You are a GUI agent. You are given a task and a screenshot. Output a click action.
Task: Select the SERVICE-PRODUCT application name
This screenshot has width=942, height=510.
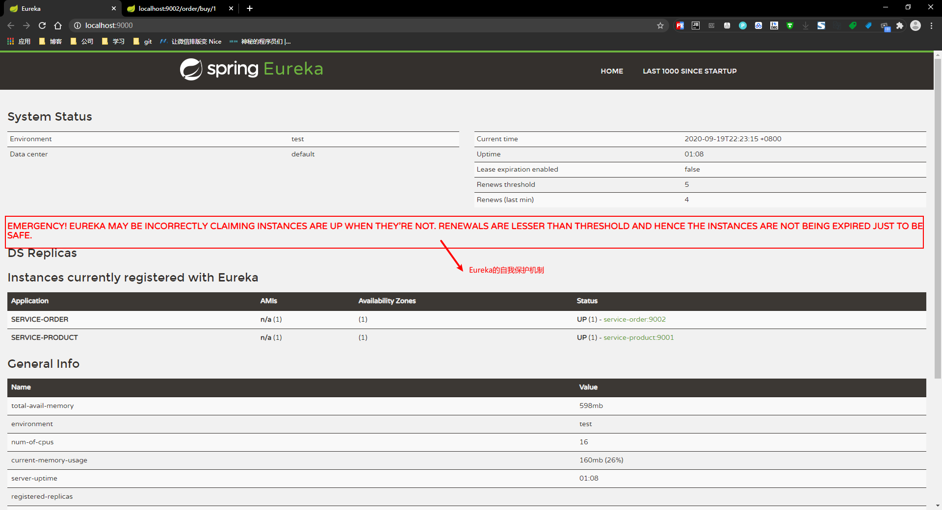point(45,337)
